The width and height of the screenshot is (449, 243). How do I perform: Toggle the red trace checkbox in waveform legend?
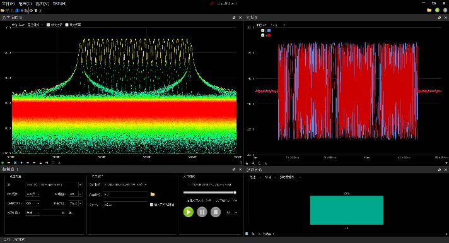[262, 35]
